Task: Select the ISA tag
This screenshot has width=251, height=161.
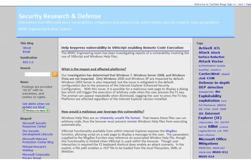Action: point(216,122)
